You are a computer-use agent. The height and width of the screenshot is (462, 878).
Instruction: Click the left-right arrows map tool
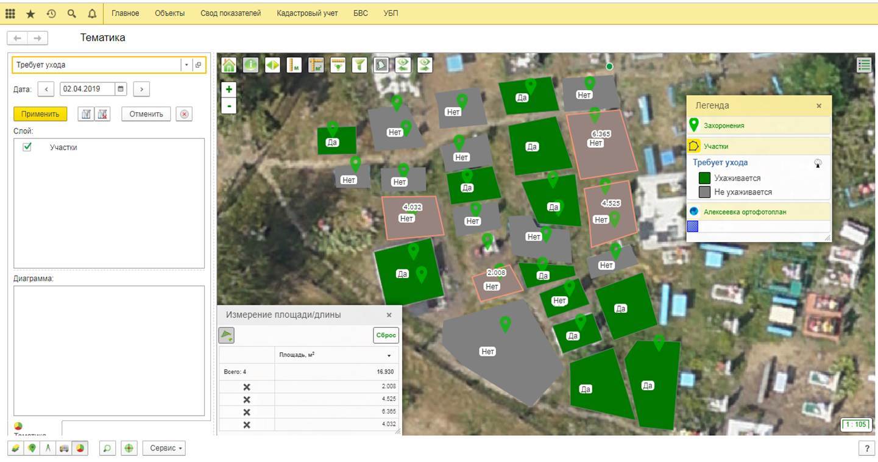coord(272,65)
